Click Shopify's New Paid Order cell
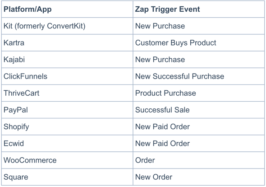Screen dimensions: 266x187 click(x=199, y=126)
